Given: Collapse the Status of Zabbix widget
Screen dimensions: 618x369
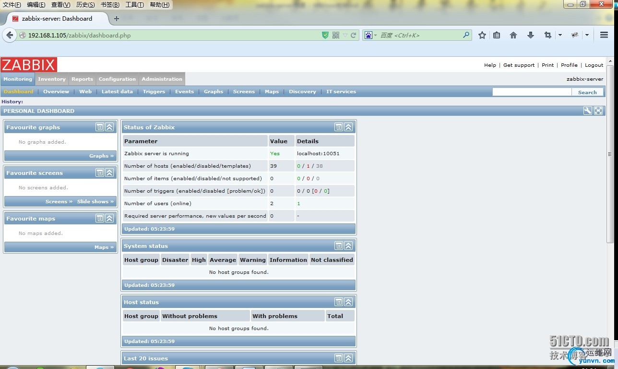Looking at the screenshot, I should point(348,127).
